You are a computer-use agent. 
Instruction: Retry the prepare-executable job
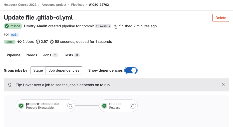coord(70,106)
